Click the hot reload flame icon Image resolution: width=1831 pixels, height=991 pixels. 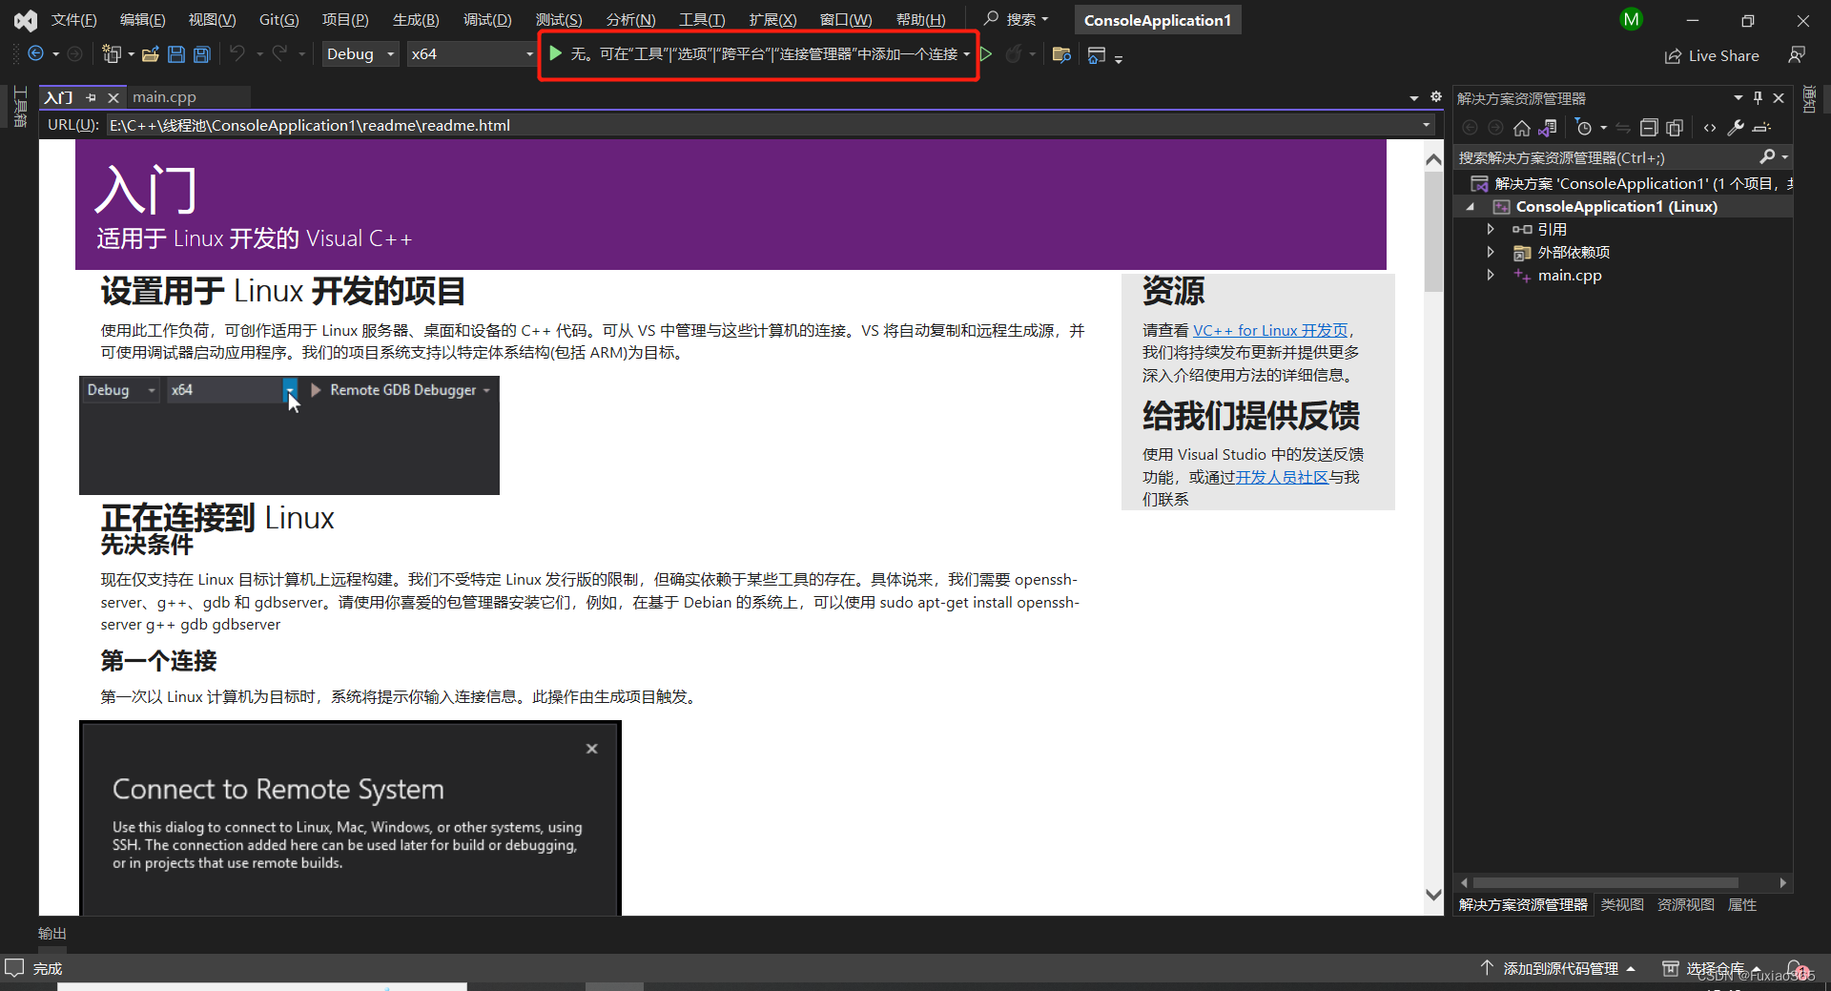tap(1014, 54)
